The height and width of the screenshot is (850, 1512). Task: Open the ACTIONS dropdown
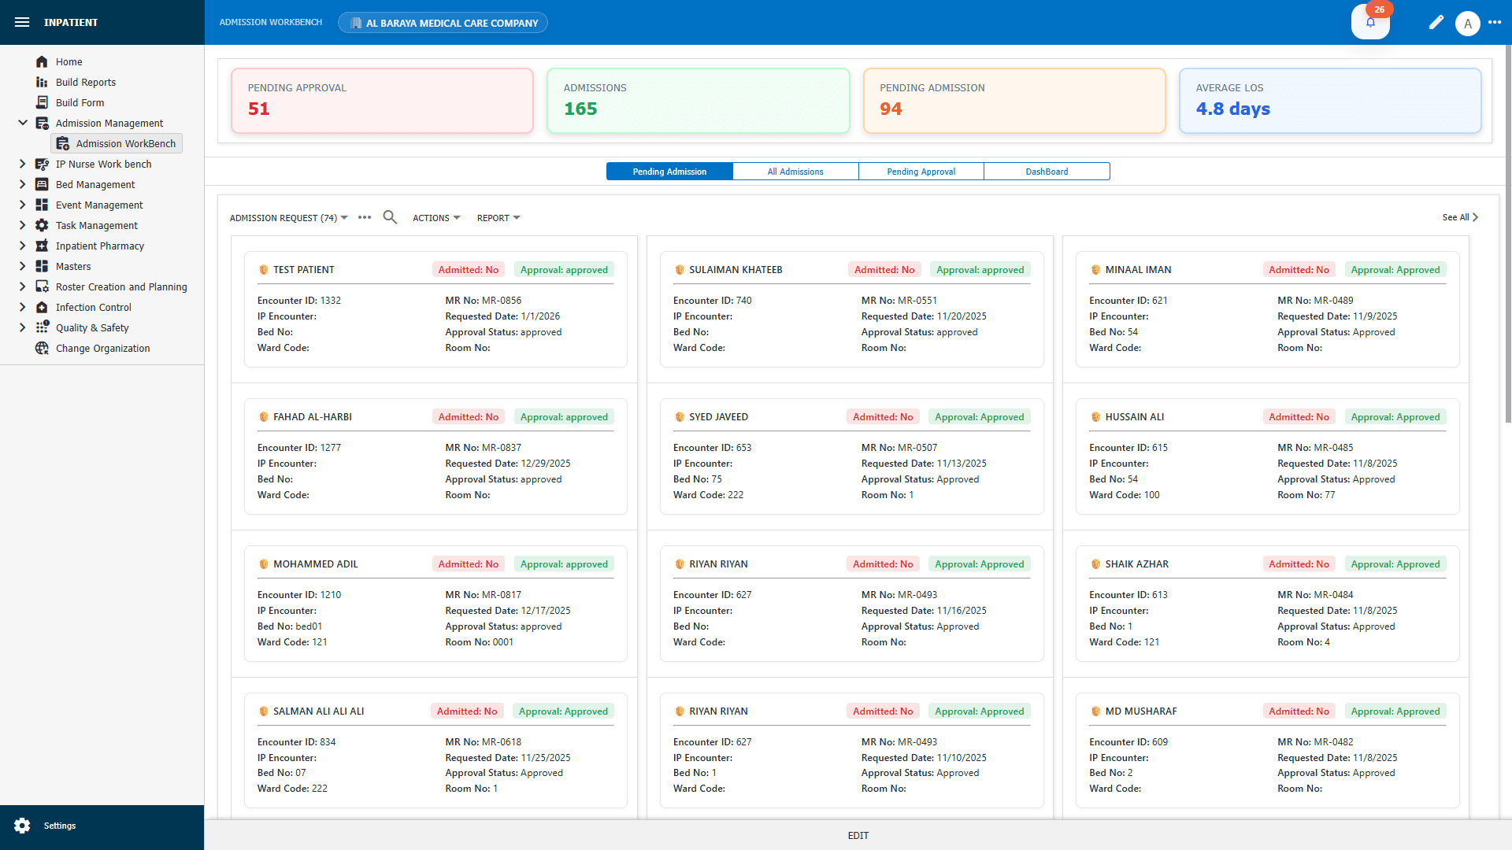pos(436,217)
